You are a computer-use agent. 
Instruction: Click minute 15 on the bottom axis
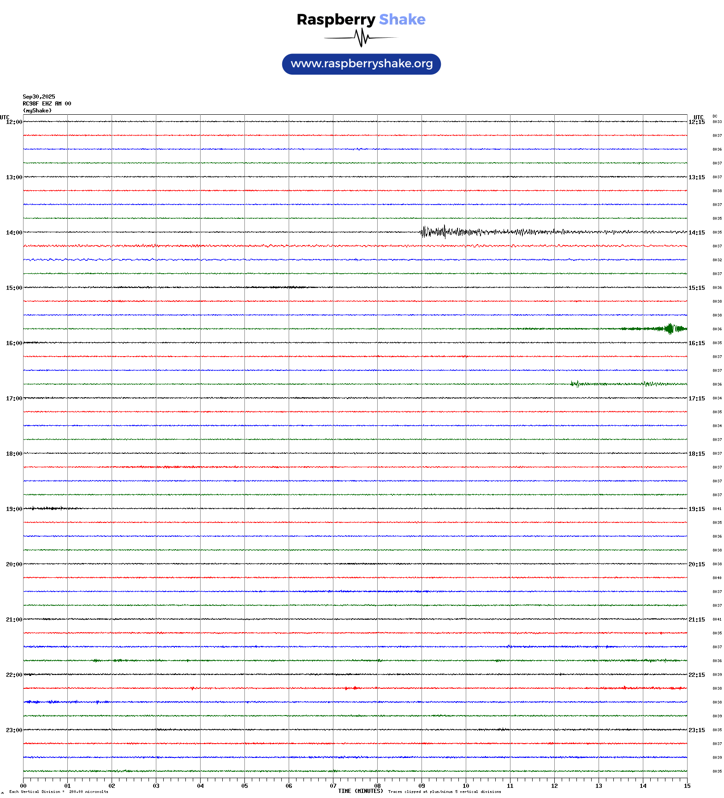[x=687, y=786]
